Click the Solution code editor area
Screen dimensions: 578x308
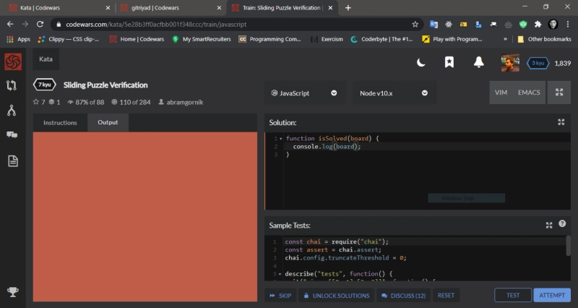click(x=418, y=171)
